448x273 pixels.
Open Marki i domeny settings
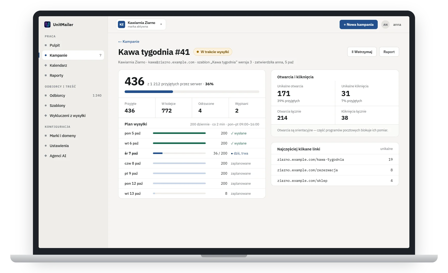pos(73,136)
